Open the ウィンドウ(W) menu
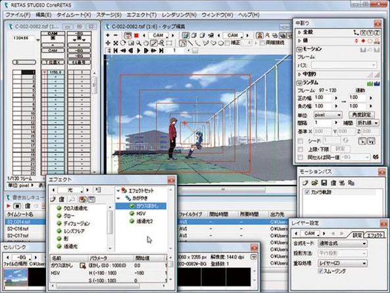 tap(217, 15)
